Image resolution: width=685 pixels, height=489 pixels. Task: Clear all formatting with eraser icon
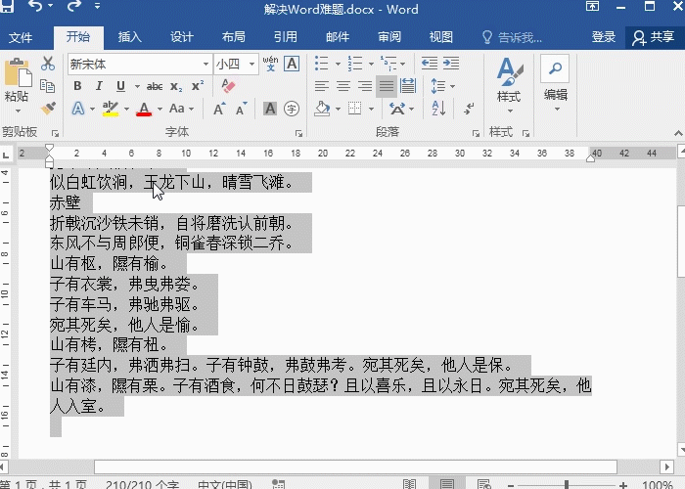228,86
